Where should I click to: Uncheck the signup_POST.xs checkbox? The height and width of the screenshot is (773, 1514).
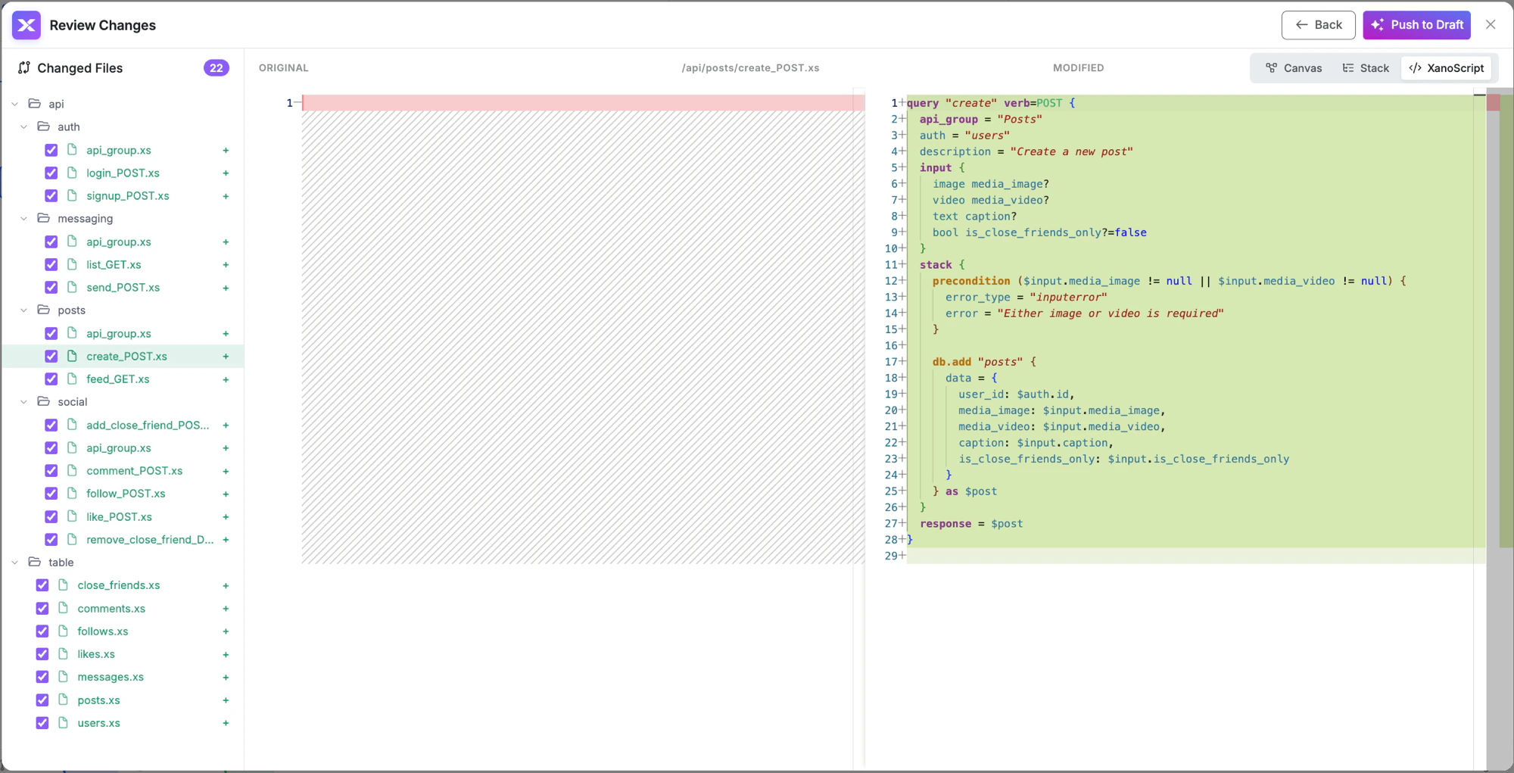(51, 196)
